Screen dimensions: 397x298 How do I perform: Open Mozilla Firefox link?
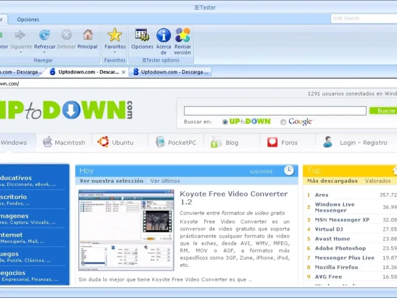point(336,267)
